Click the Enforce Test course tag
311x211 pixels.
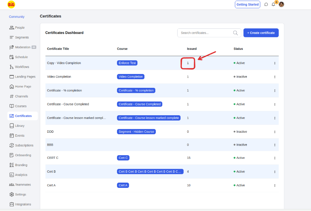(127, 63)
